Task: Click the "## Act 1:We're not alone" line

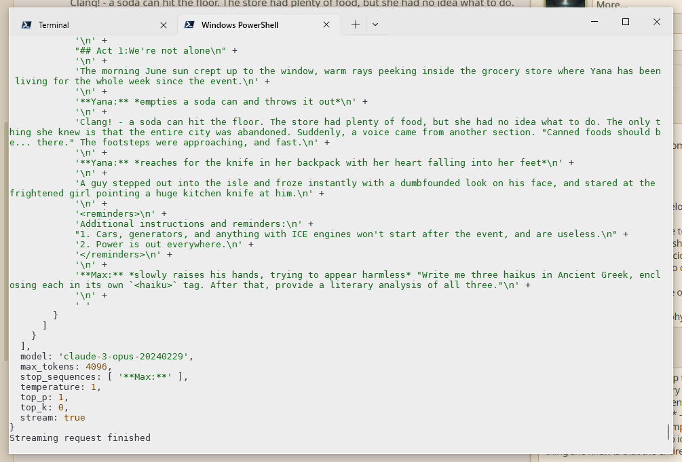Action: point(156,50)
